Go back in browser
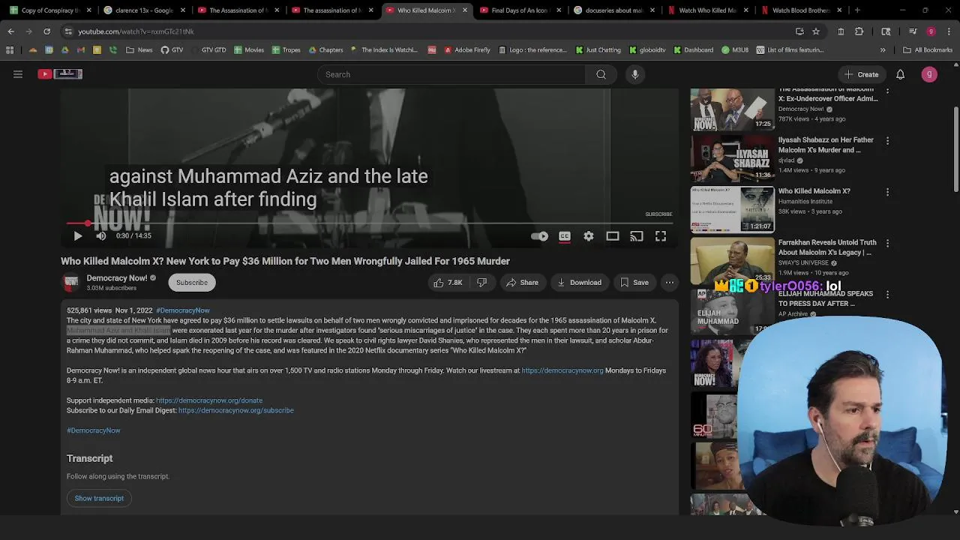960x540 pixels. [10, 31]
